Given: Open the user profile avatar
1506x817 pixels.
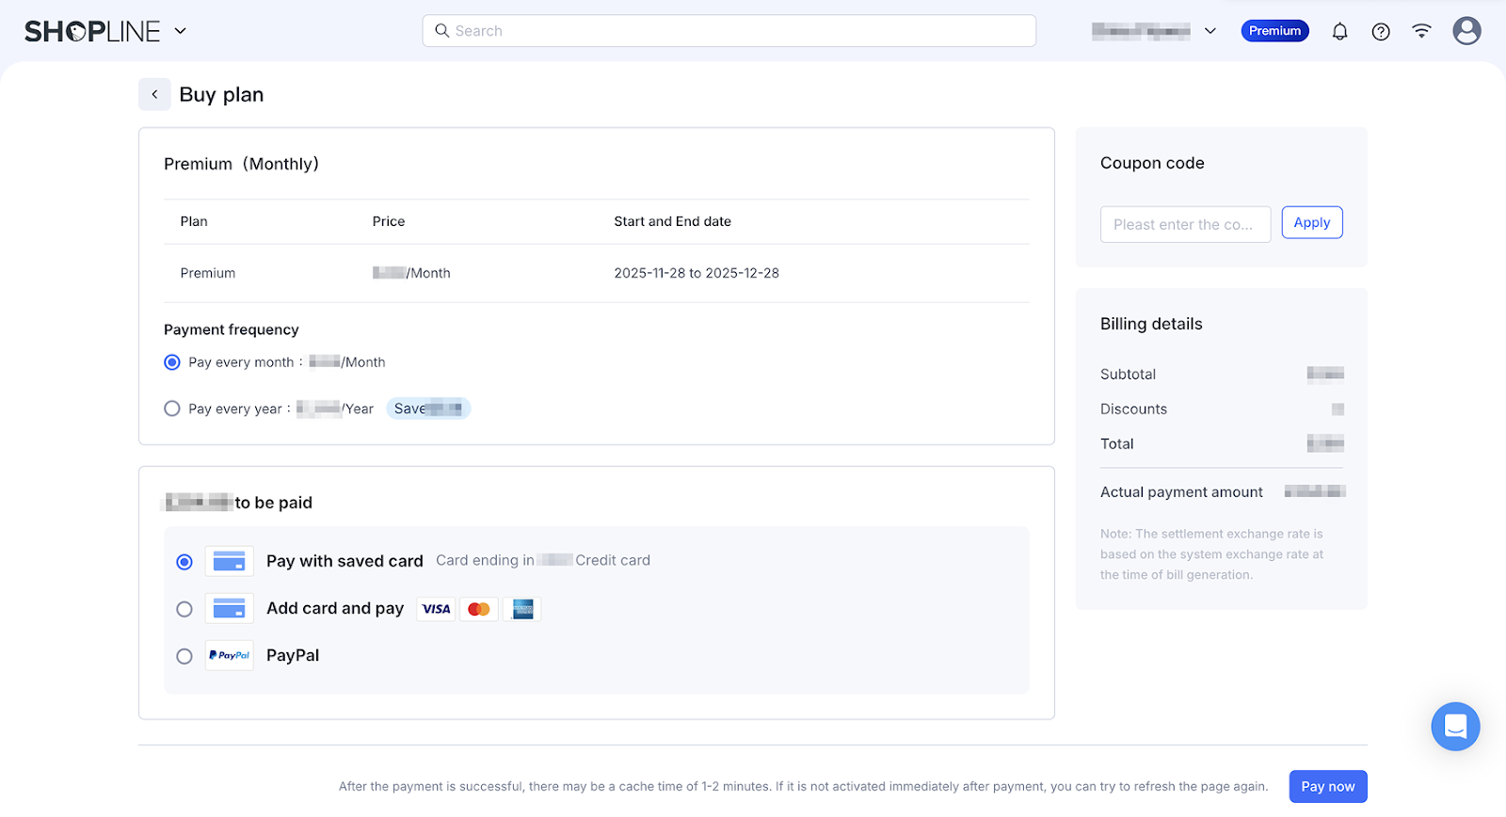Looking at the screenshot, I should [x=1466, y=31].
